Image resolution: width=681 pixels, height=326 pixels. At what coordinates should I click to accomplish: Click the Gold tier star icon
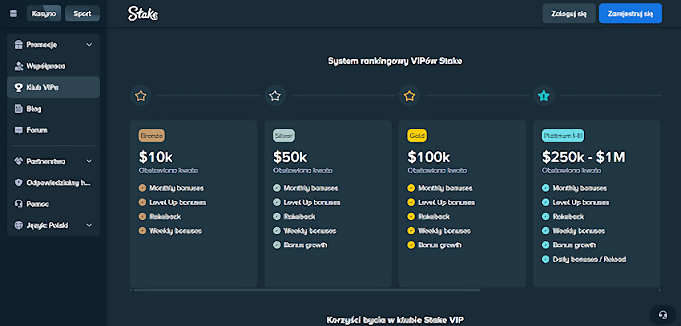coord(409,96)
